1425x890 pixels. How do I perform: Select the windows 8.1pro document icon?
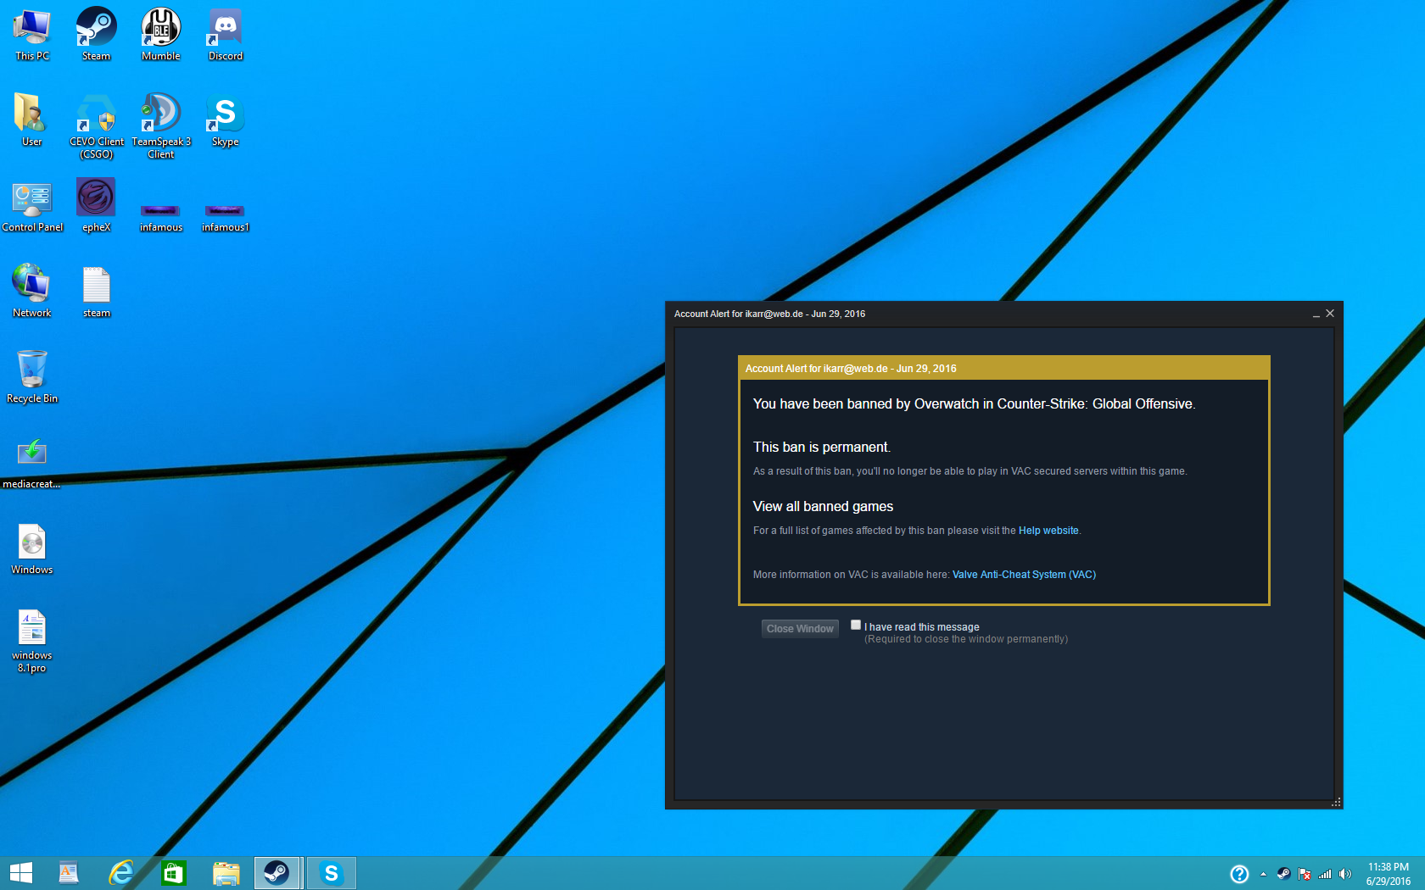tap(32, 640)
